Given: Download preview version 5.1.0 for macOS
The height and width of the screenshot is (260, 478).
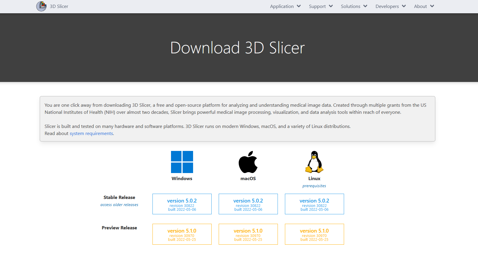Looking at the screenshot, I should point(248,234).
